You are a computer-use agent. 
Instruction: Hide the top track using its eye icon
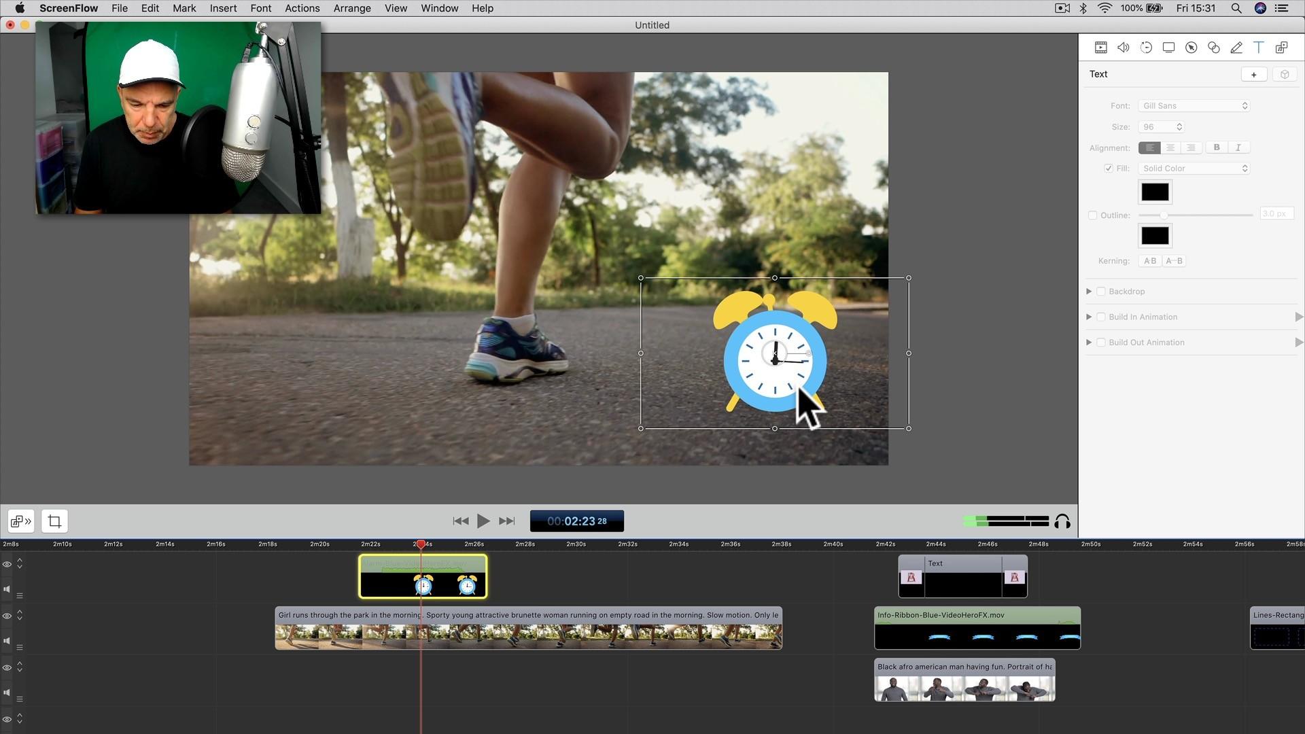(x=7, y=564)
